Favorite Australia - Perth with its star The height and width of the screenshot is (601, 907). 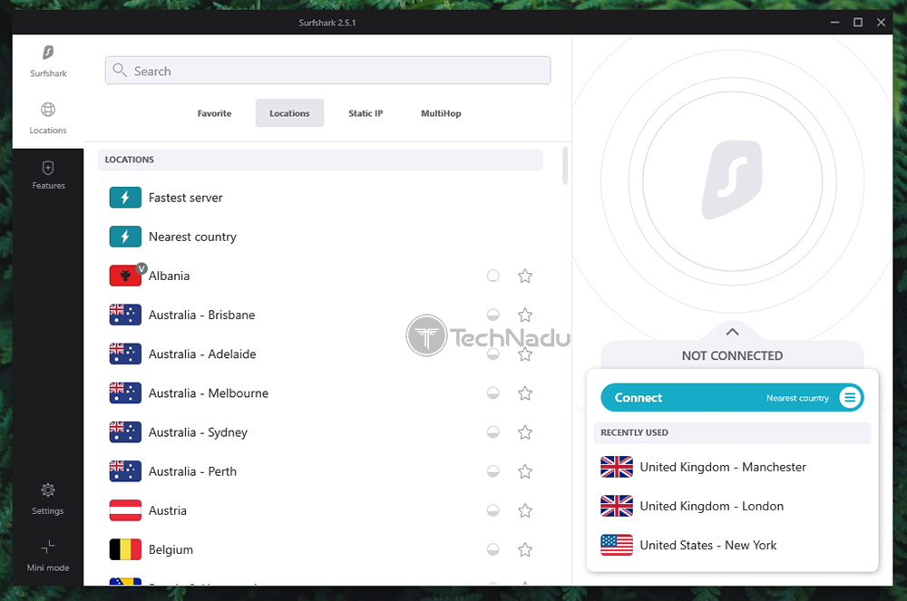(x=525, y=471)
